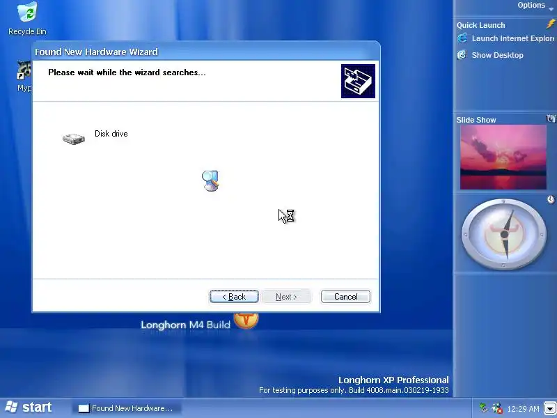Click the Found New Hardware Wizard title bar
Screen dimensions: 557x418
206,52
